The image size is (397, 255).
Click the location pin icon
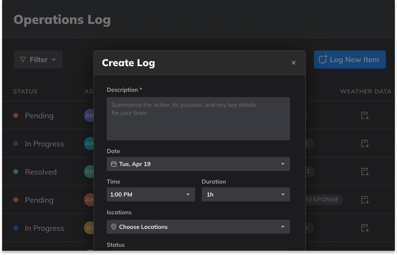(114, 227)
